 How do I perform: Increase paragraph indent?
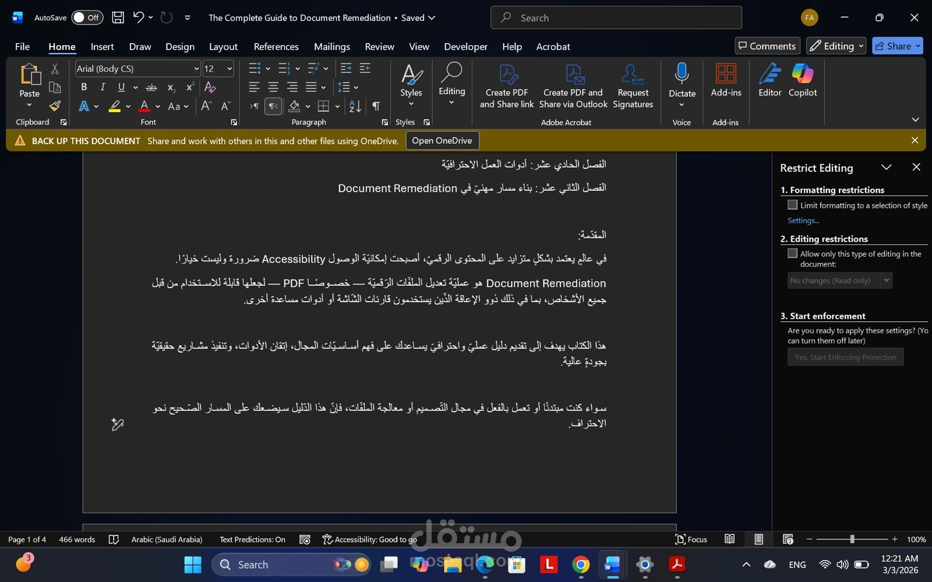pos(365,69)
